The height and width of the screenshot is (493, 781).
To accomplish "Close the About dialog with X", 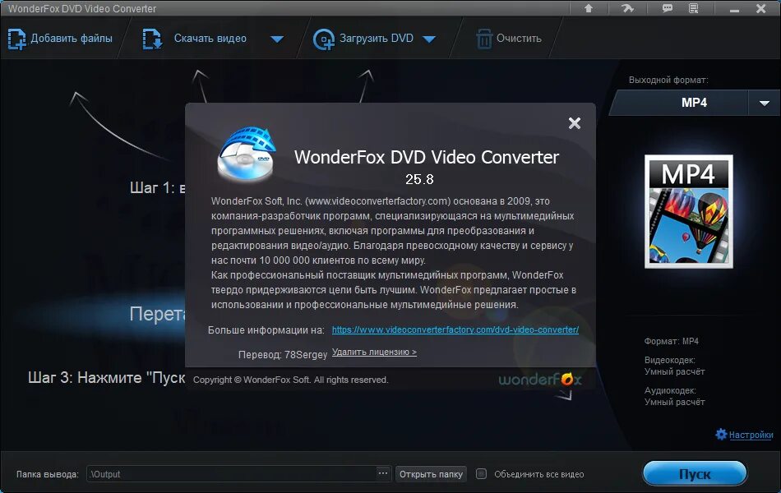I will coord(575,123).
